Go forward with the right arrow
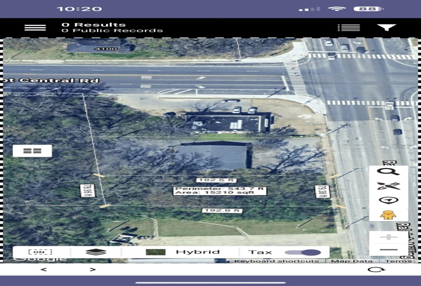The image size is (421, 286). tap(92, 270)
